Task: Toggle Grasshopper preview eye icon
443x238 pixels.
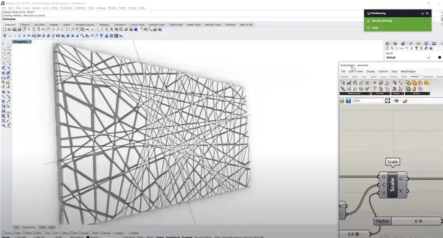Action: [397, 101]
